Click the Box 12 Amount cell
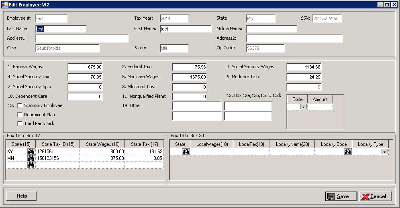The width and height of the screenshot is (400, 208). pos(320,107)
